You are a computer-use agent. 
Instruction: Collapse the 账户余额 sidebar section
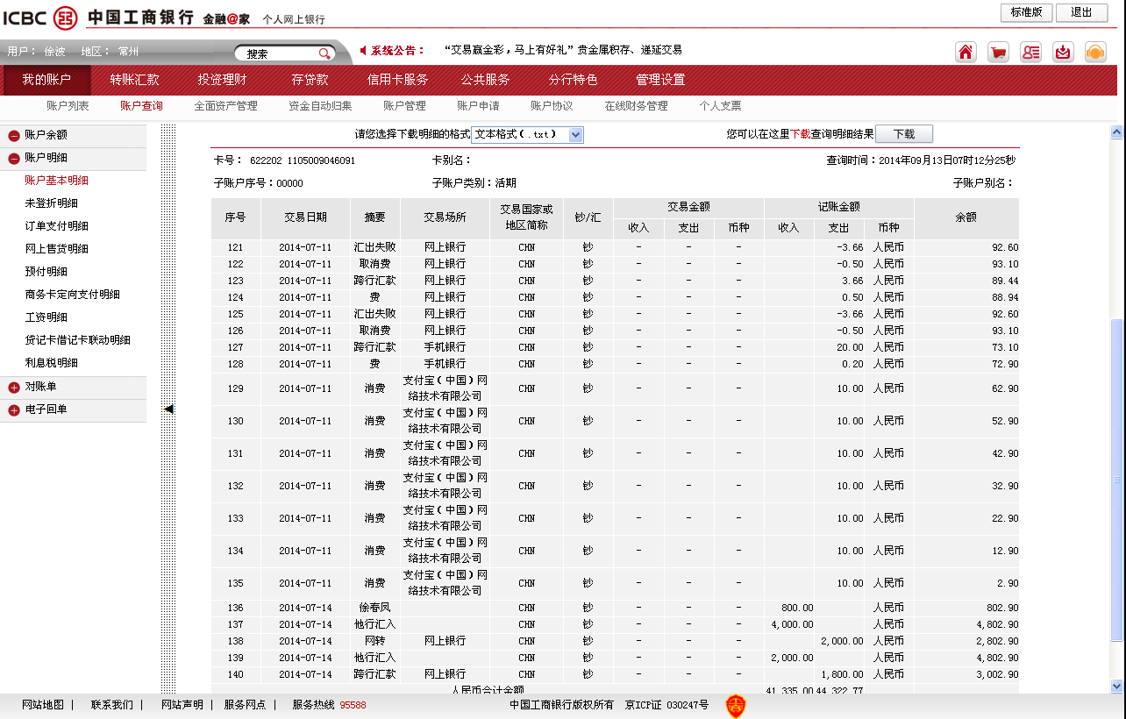click(14, 136)
